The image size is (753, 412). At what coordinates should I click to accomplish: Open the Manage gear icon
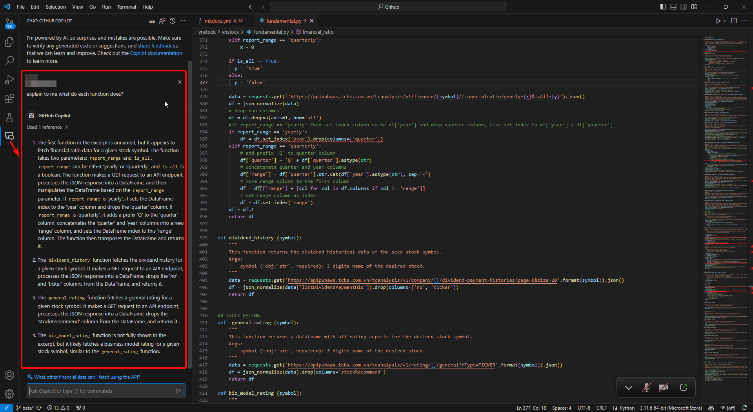point(9,394)
